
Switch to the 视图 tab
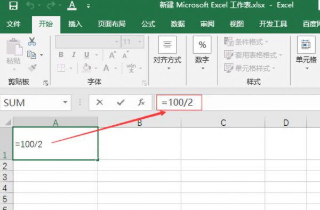pos(237,24)
